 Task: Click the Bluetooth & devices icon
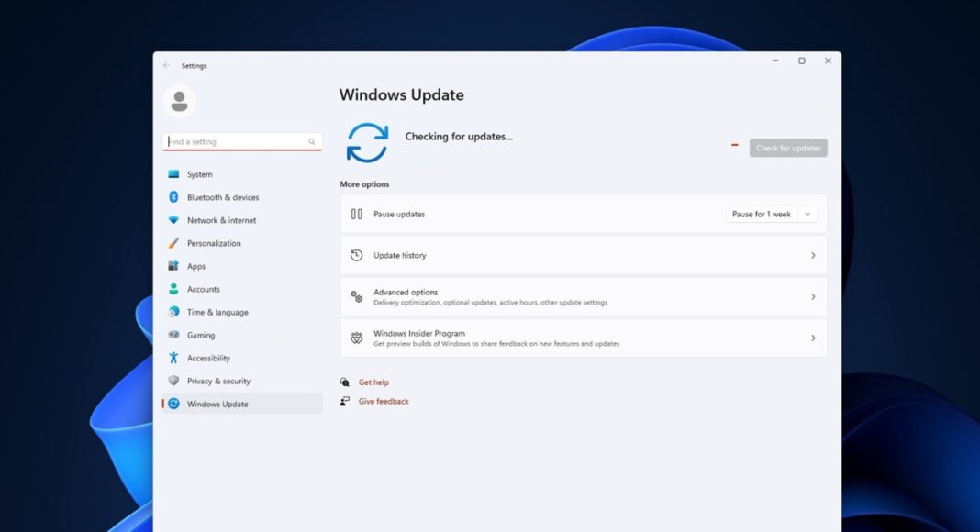tap(173, 197)
